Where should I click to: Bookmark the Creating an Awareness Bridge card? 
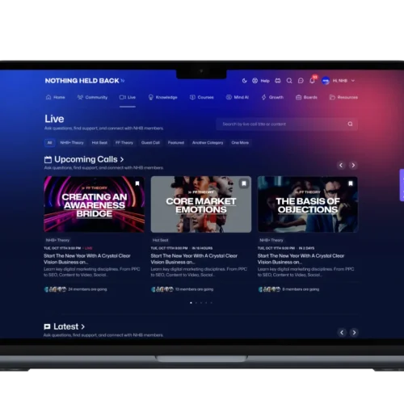click(137, 183)
